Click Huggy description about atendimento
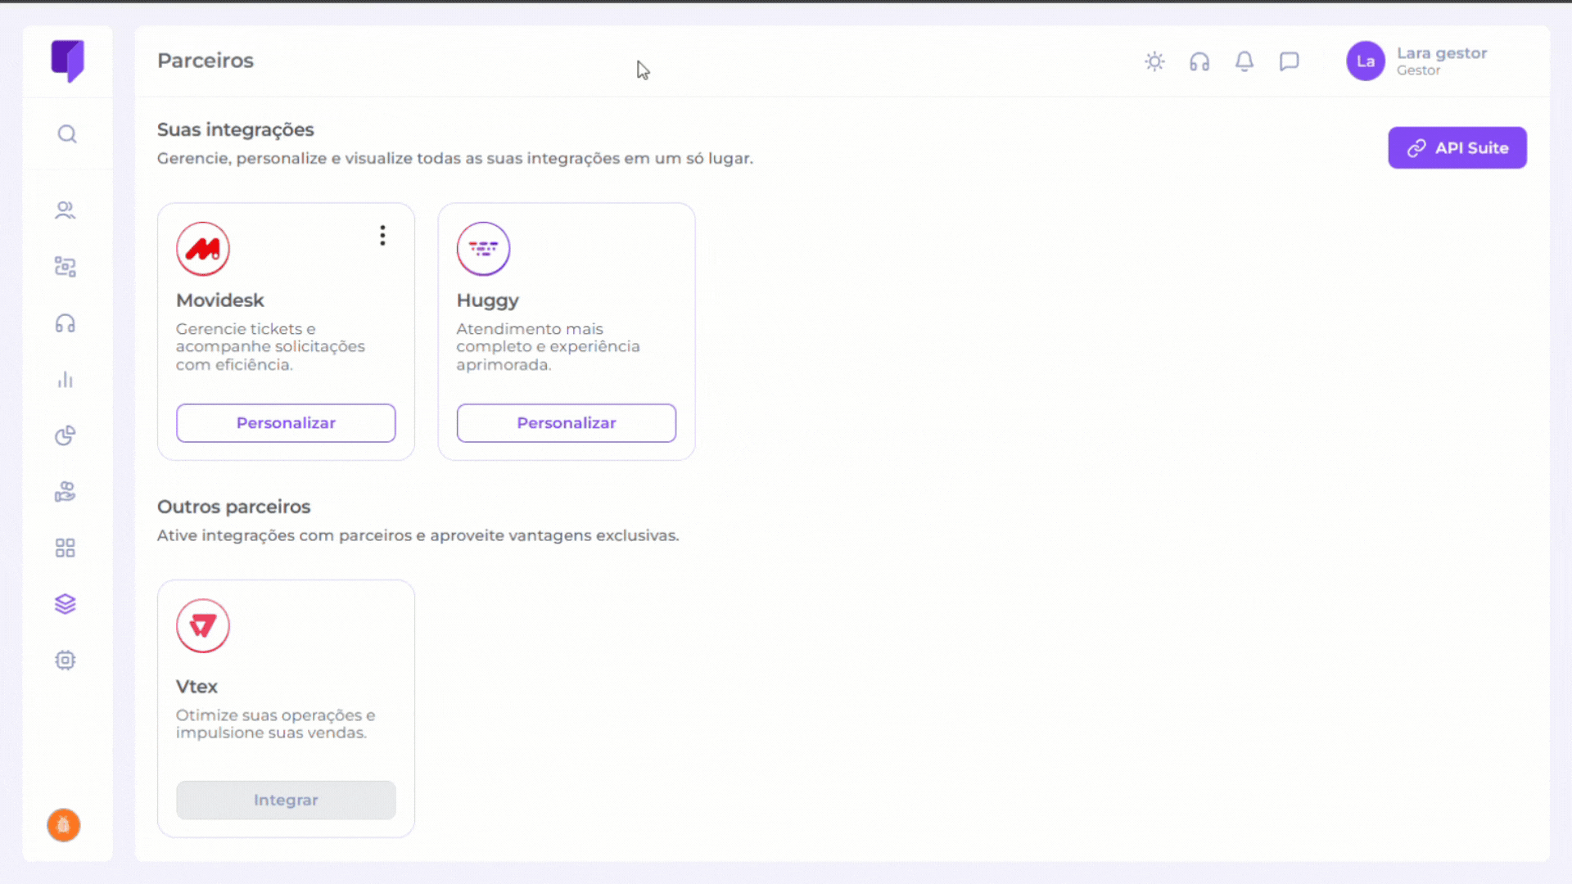The height and width of the screenshot is (884, 1572). pyautogui.click(x=549, y=347)
